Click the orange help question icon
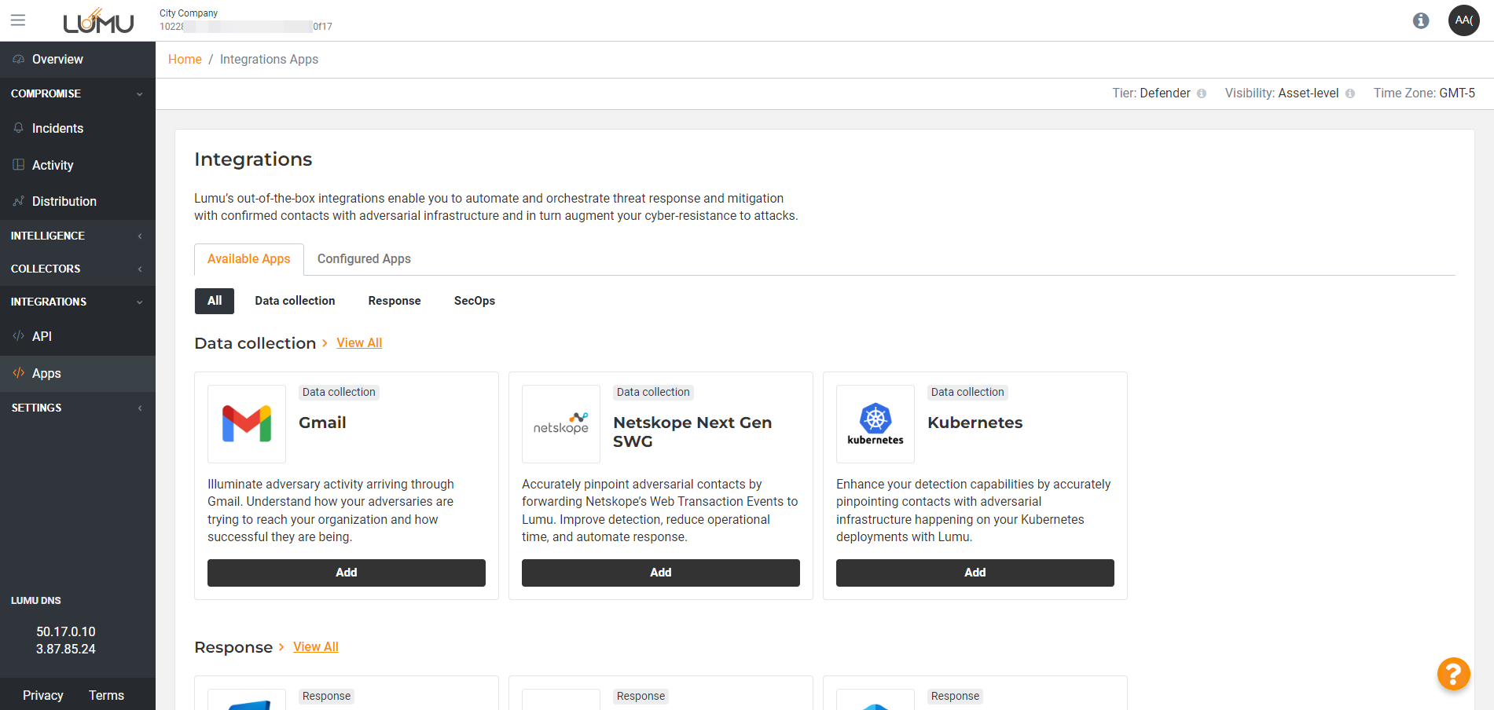This screenshot has height=710, width=1494. click(1453, 673)
